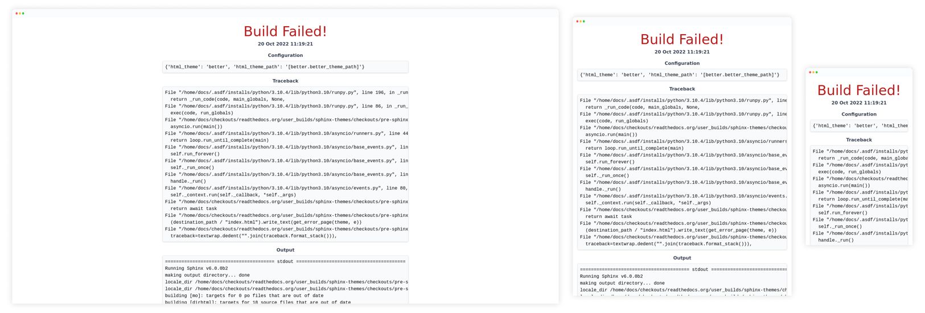Viewport: 925px width, 313px height.
Task: Click 'self._run_once()' in small right window
Action: click(840, 226)
